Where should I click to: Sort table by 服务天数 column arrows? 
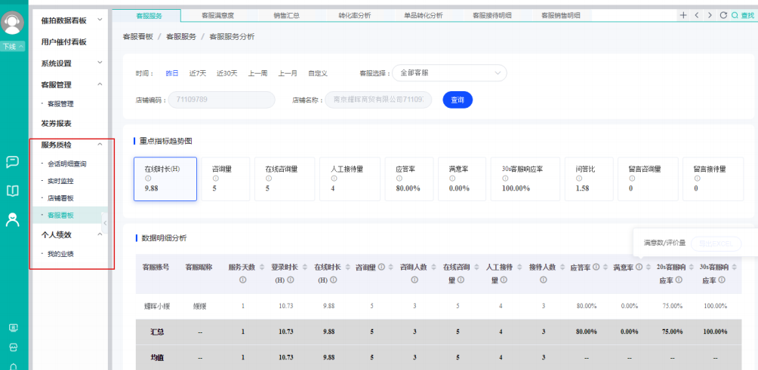[x=262, y=268]
